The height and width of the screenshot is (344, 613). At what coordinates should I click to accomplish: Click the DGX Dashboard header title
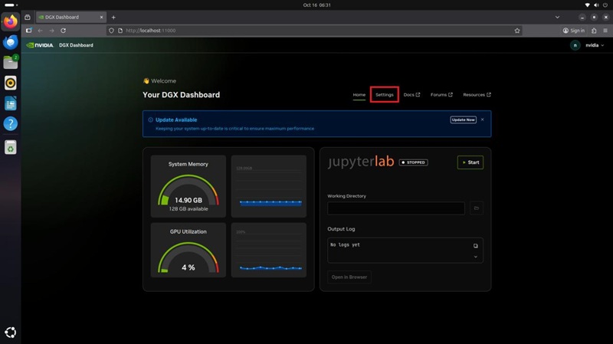(76, 45)
